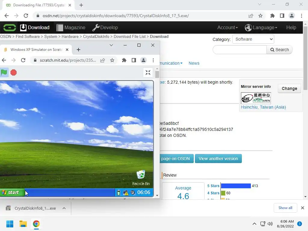The height and width of the screenshot is (231, 308).
Task: Click the OSDN logo icon
Action: tap(9, 27)
